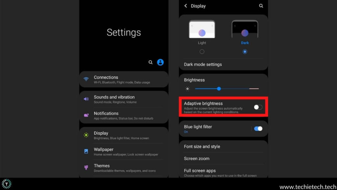Tap 'Sound mode, Ringtone, Volume' subtitle
The width and height of the screenshot is (337, 190).
point(115,102)
